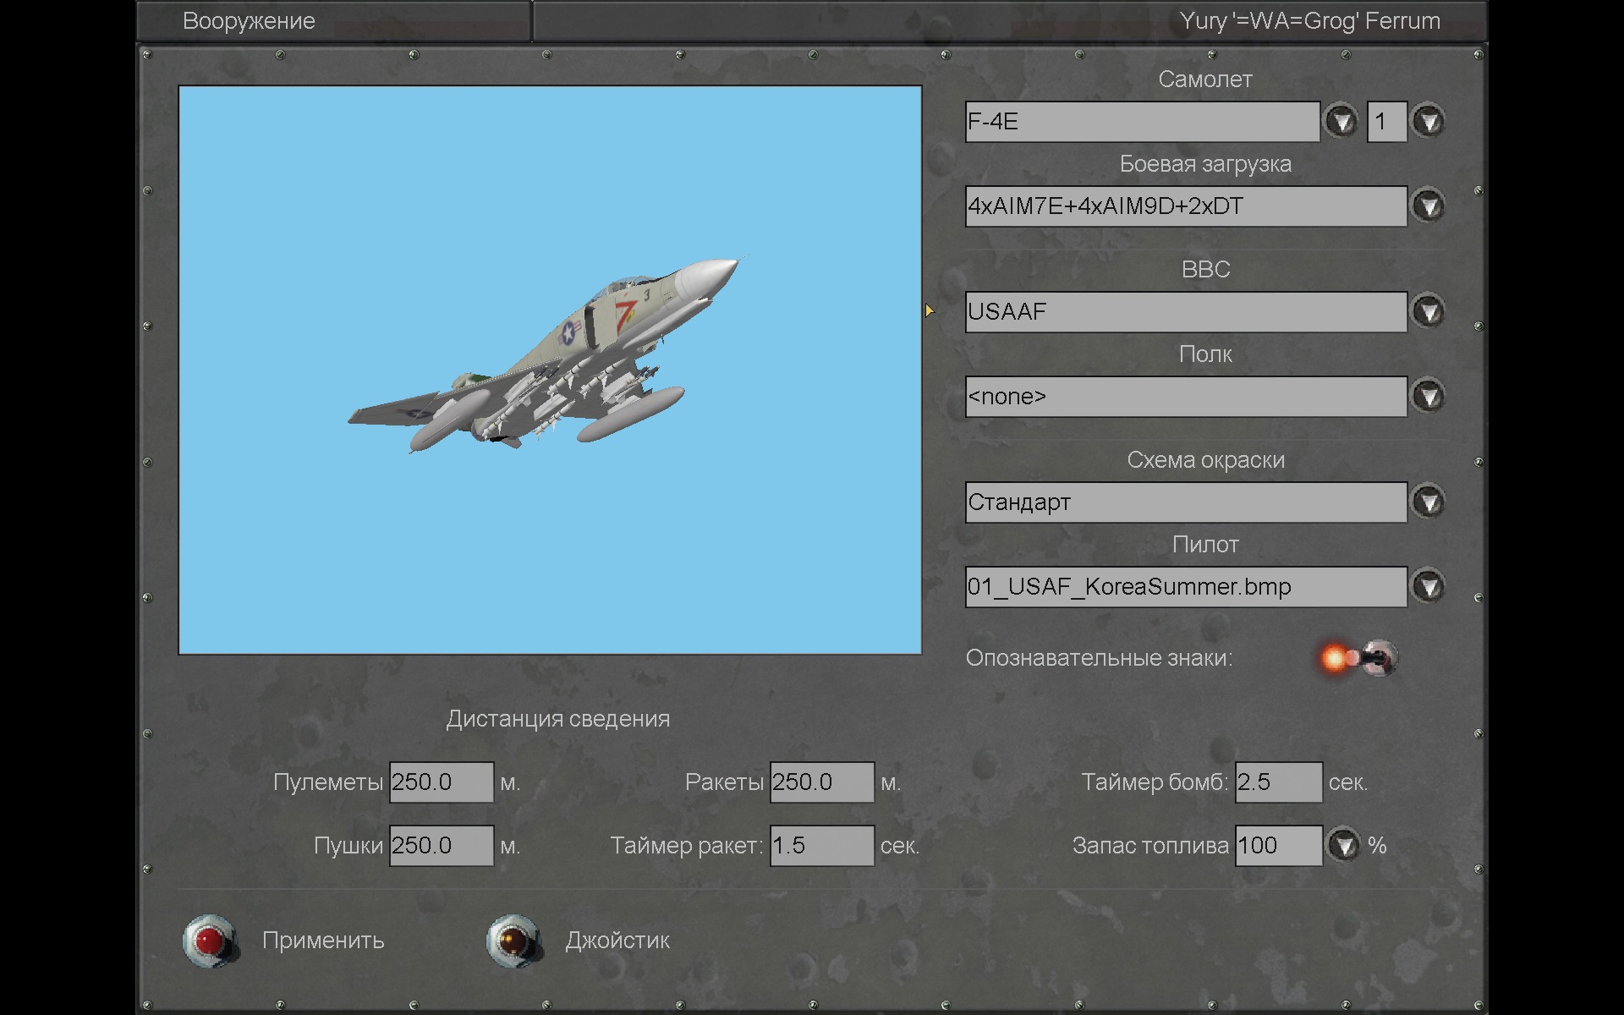1624x1015 pixels.
Task: Open the Пилот skin file dropdown
Action: [1429, 587]
